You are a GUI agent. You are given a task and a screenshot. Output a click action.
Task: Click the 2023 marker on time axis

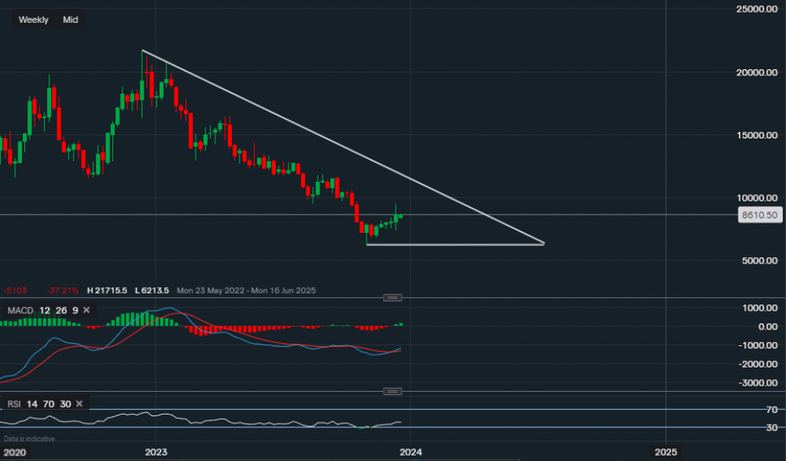(x=156, y=452)
